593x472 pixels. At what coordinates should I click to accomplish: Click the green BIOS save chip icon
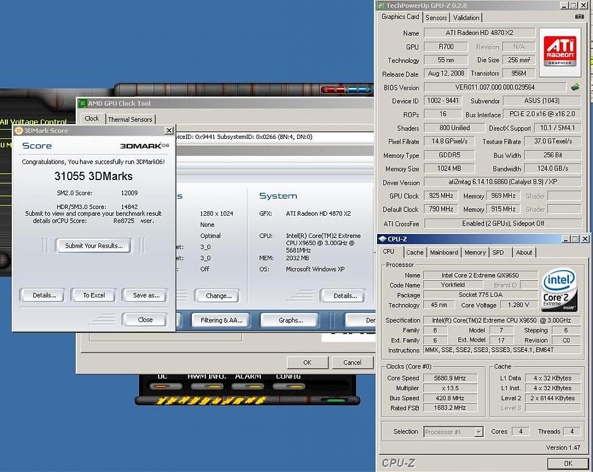point(575,87)
